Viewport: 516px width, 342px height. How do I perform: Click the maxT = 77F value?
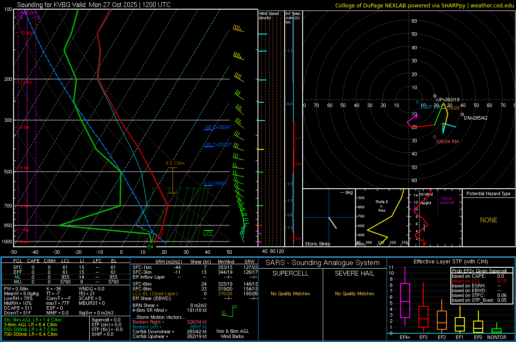click(x=58, y=303)
